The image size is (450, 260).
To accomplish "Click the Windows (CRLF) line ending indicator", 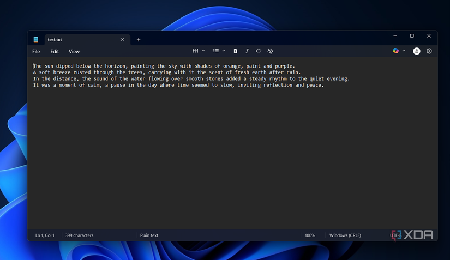I will click(x=345, y=235).
